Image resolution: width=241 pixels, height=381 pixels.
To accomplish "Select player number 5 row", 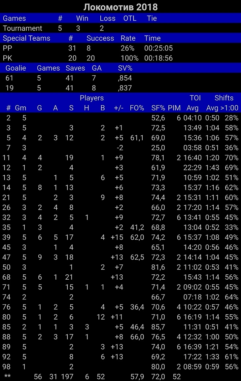I will coord(120,138).
